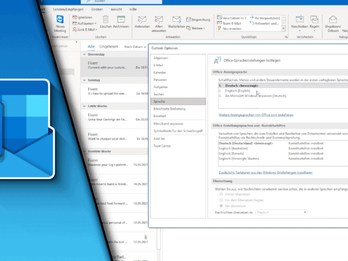This screenshot has width=348, height=261.
Task: Select Symbolleiste für den Schnellzugriff category
Action: pyautogui.click(x=178, y=131)
